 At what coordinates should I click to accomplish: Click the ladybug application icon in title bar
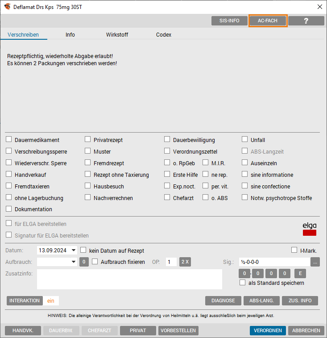7,7
